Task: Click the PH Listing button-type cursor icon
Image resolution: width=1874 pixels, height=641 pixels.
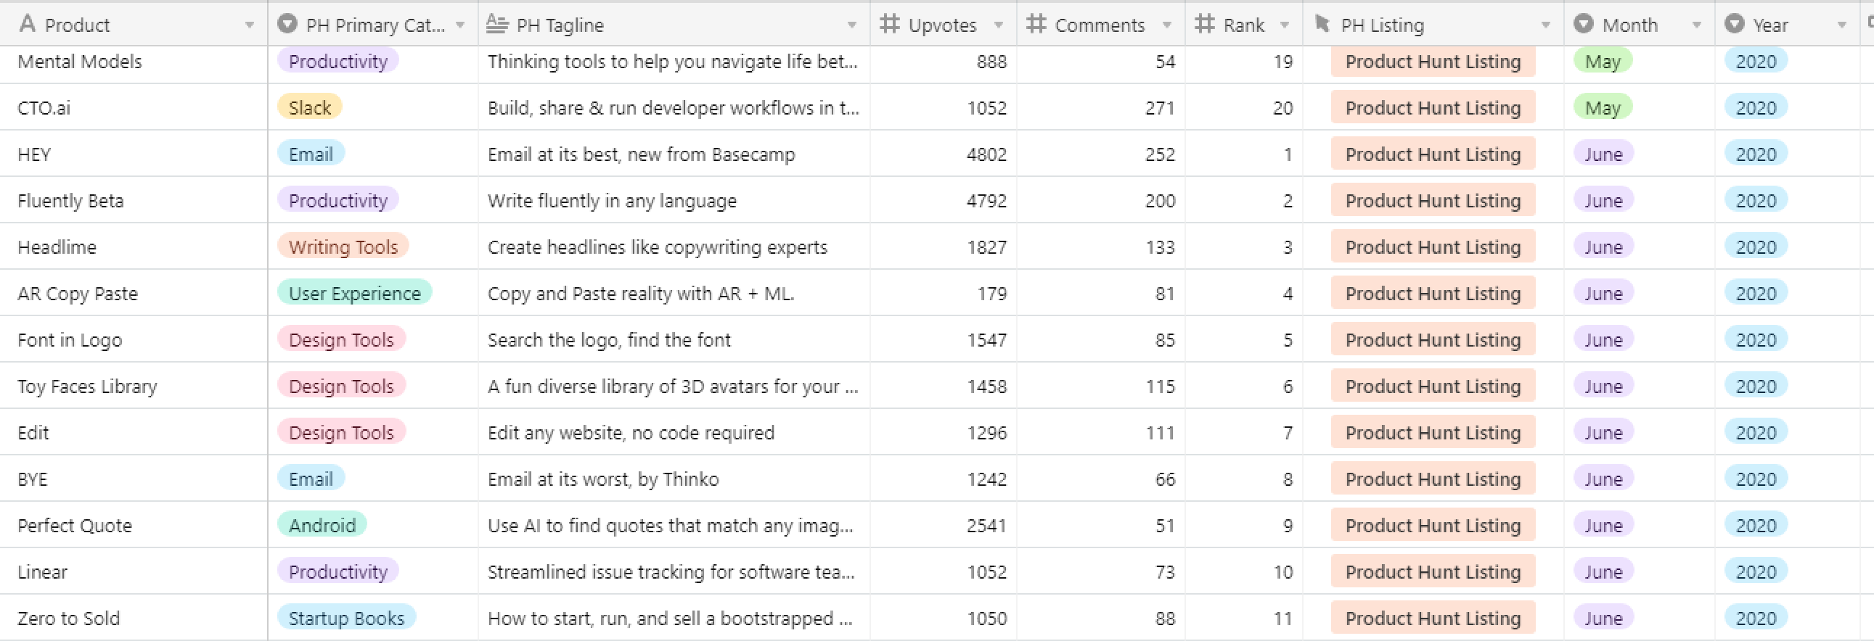Action: point(1322,24)
